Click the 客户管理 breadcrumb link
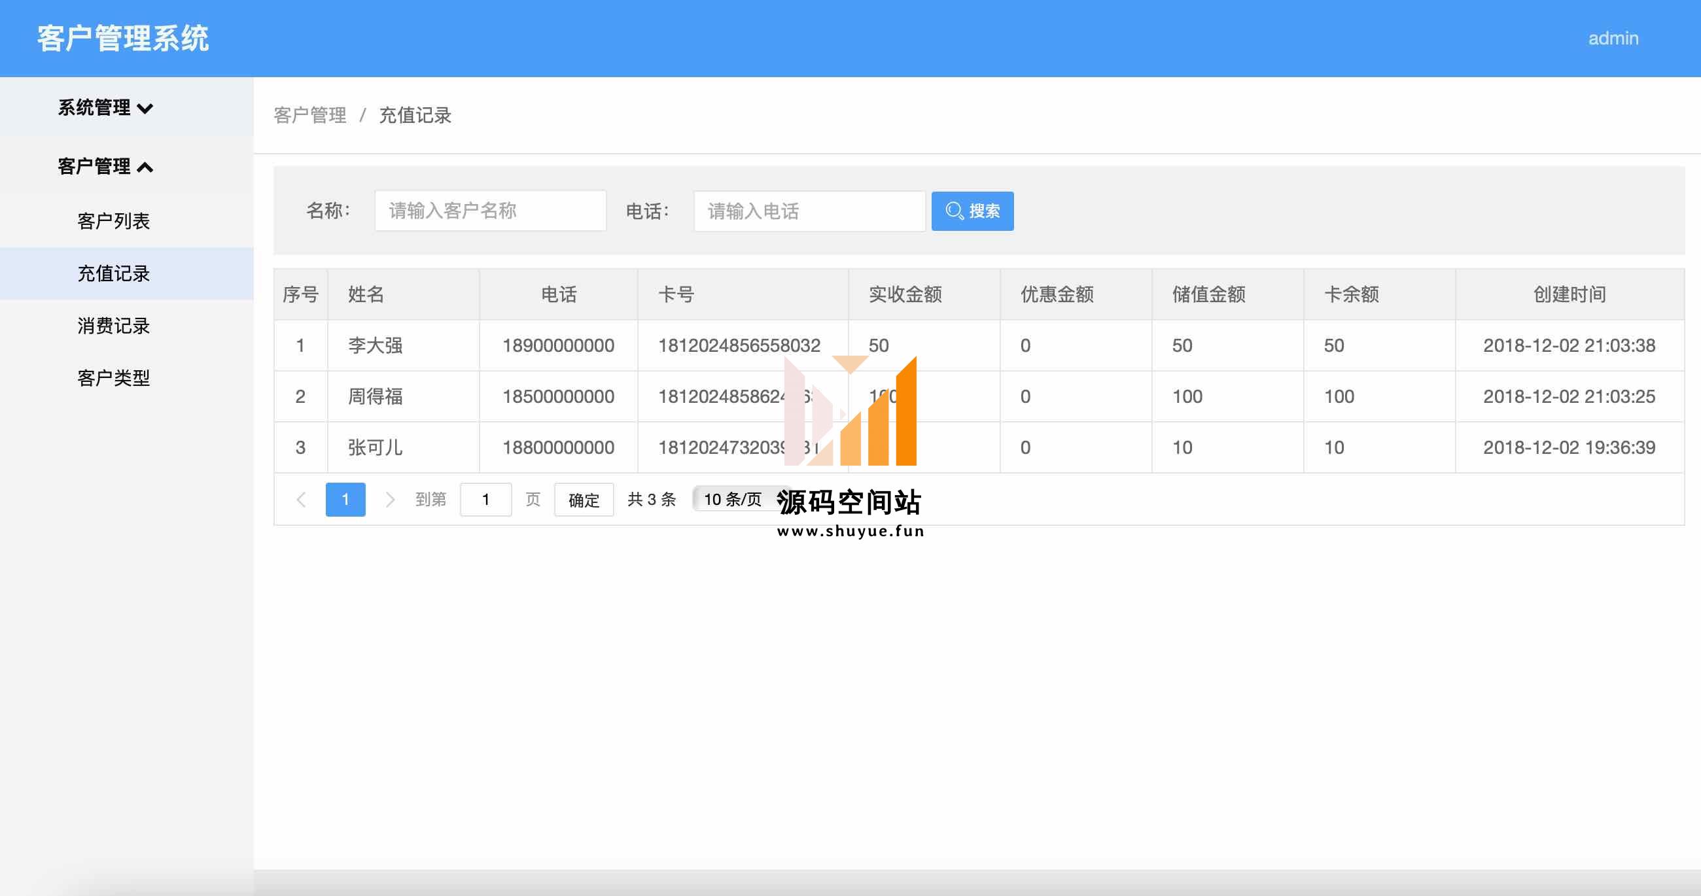The height and width of the screenshot is (896, 1701). [309, 116]
